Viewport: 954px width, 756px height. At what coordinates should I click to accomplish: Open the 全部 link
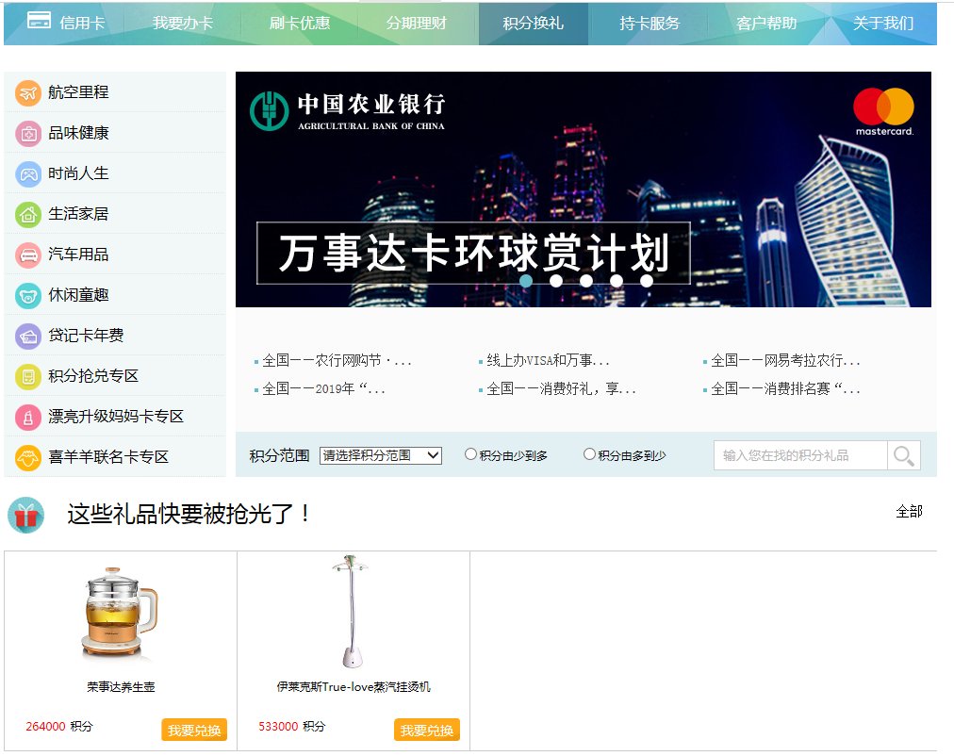911,512
